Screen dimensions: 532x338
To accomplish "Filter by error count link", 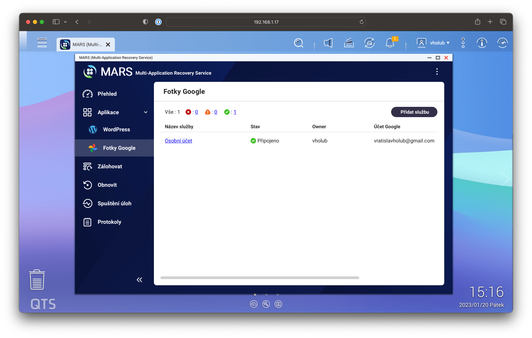I will (196, 112).
